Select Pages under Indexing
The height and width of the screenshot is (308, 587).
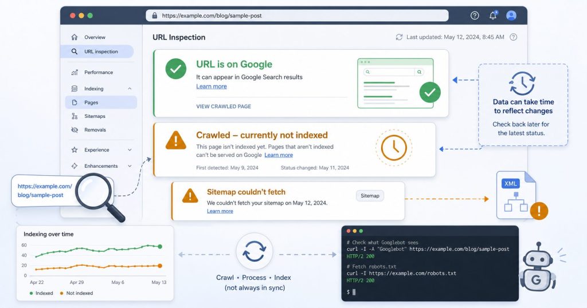(101, 102)
